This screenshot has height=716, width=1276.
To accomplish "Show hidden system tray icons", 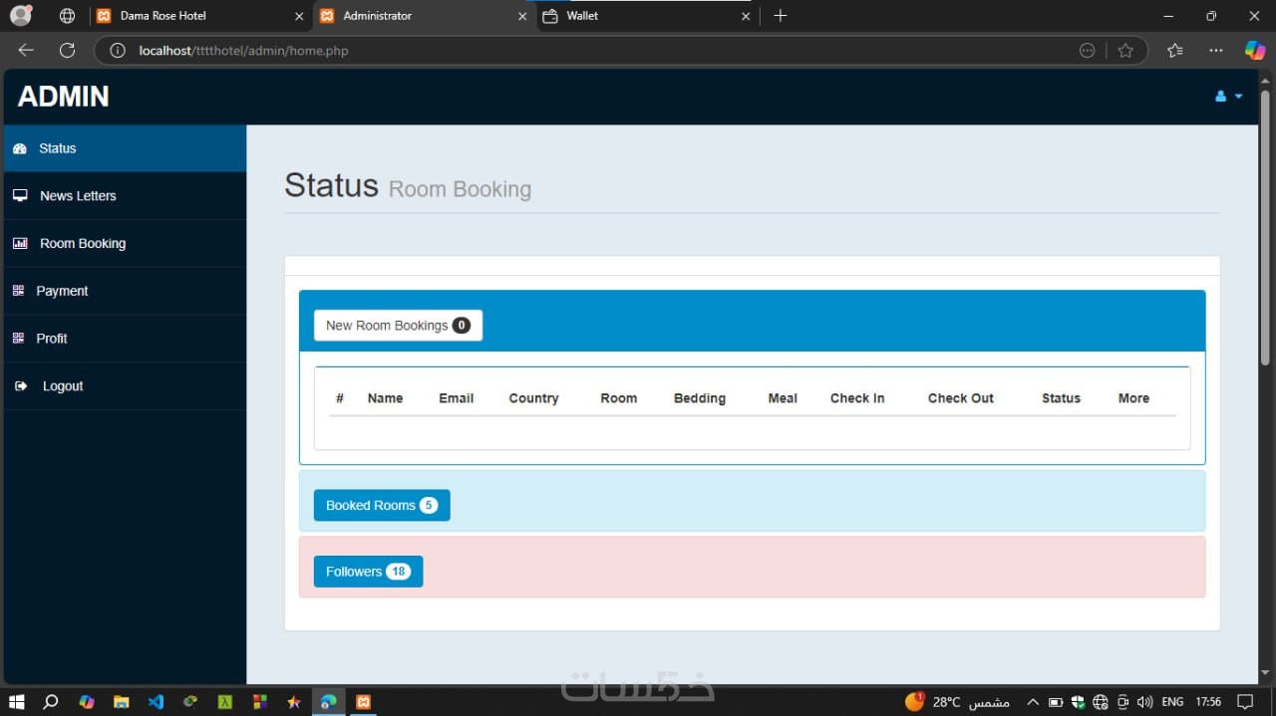I will (1033, 702).
